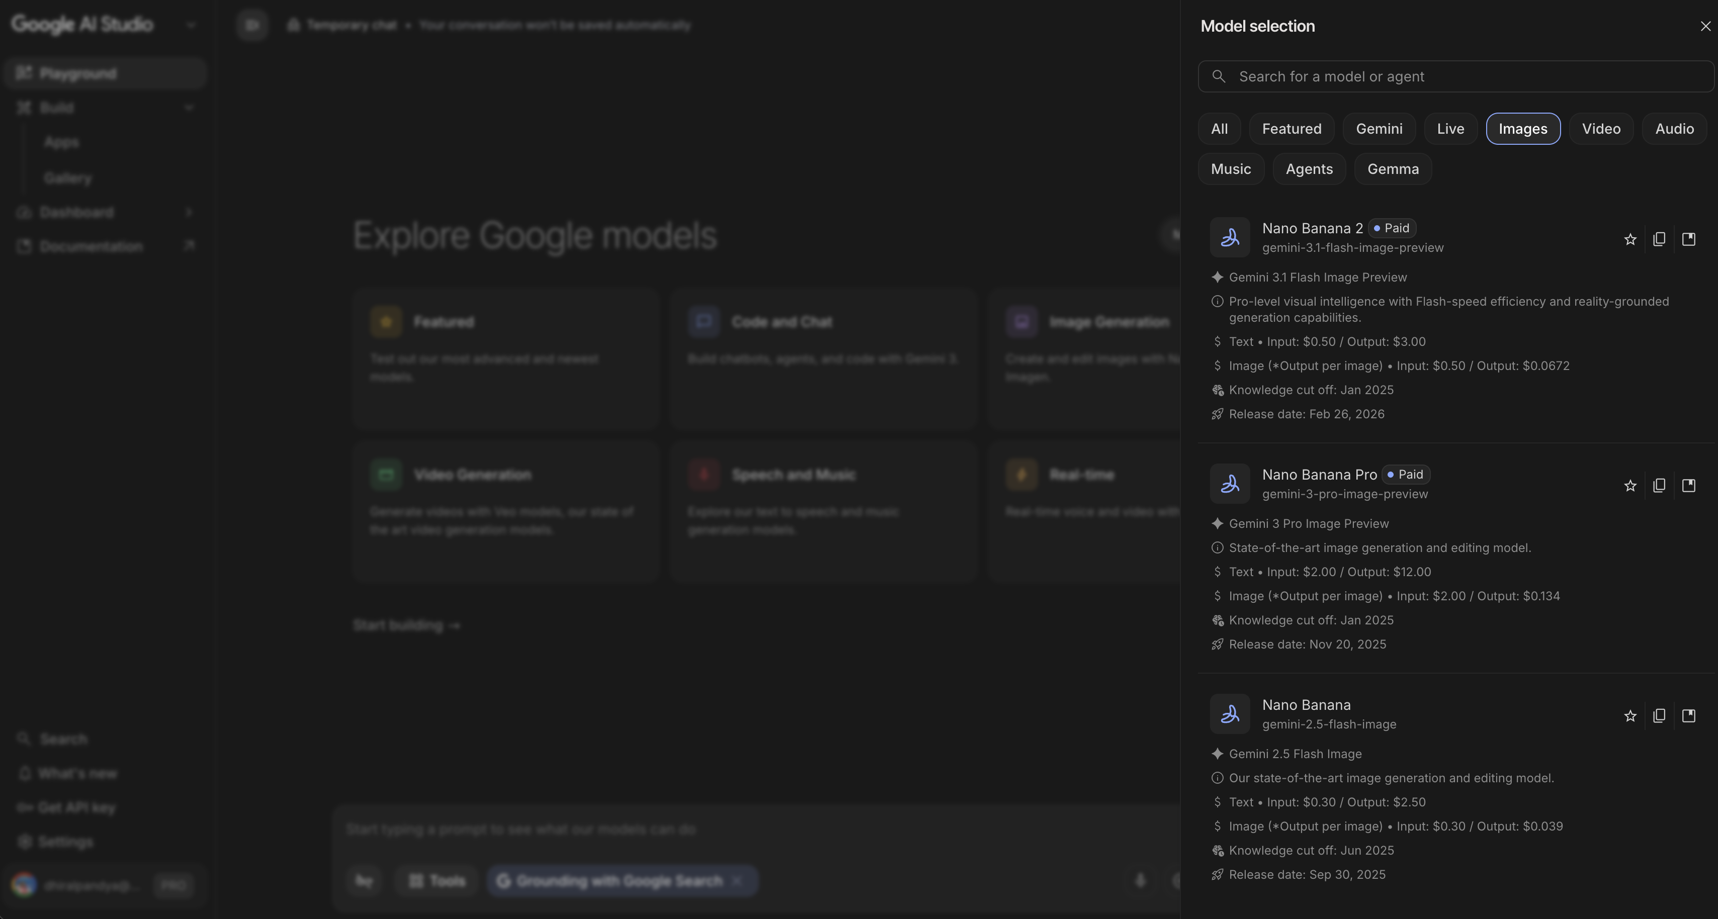Copy the gemini-2.5-flash-image model ID

pos(1659,715)
